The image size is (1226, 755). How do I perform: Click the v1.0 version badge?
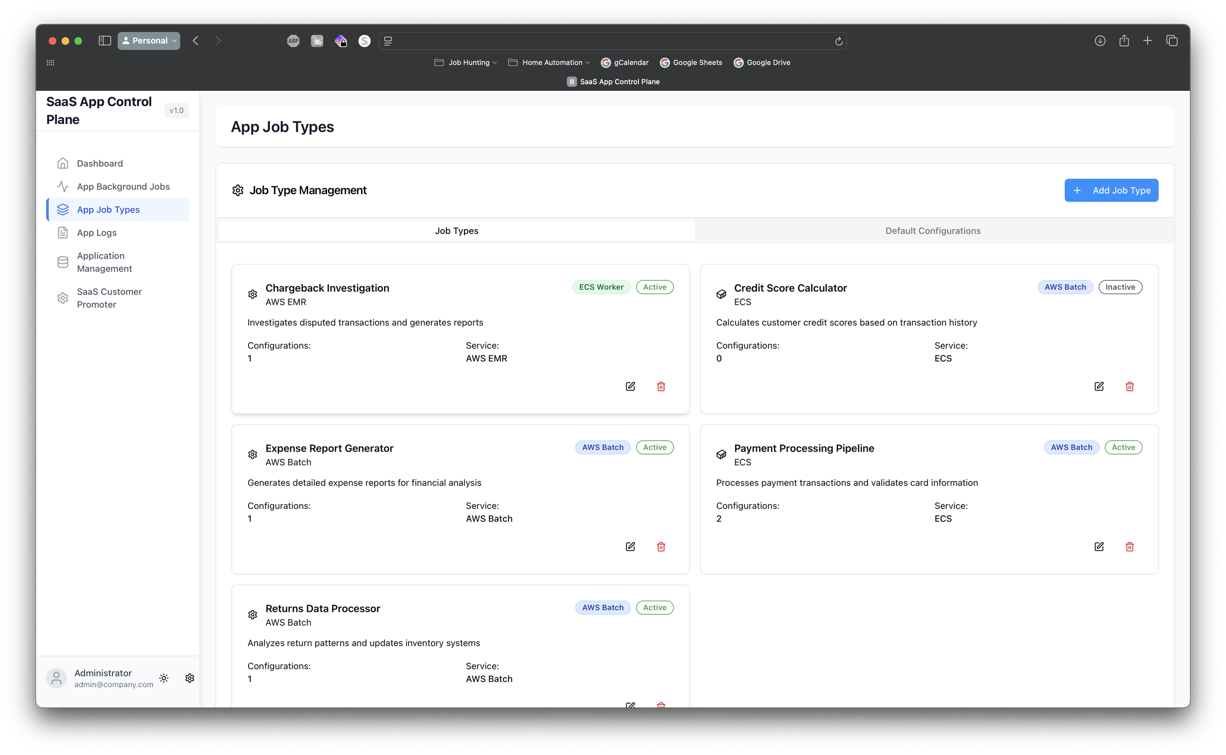point(176,111)
